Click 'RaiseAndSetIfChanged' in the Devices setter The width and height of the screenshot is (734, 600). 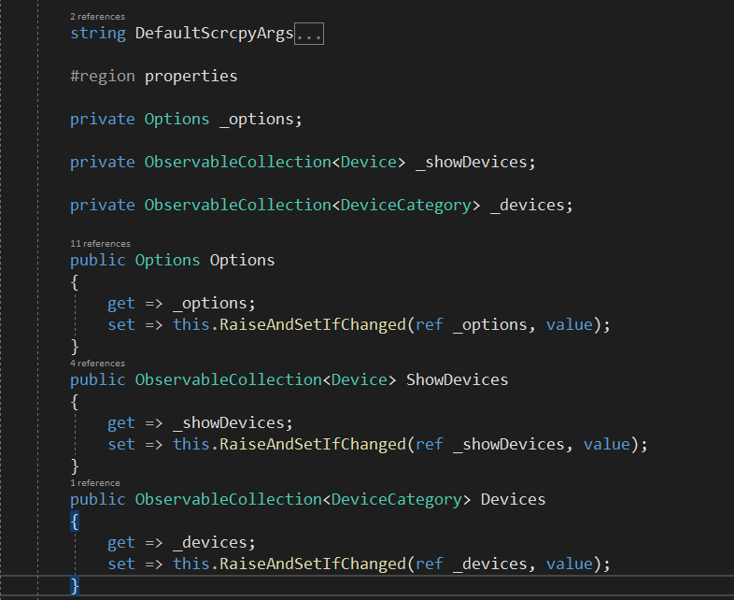[313, 564]
